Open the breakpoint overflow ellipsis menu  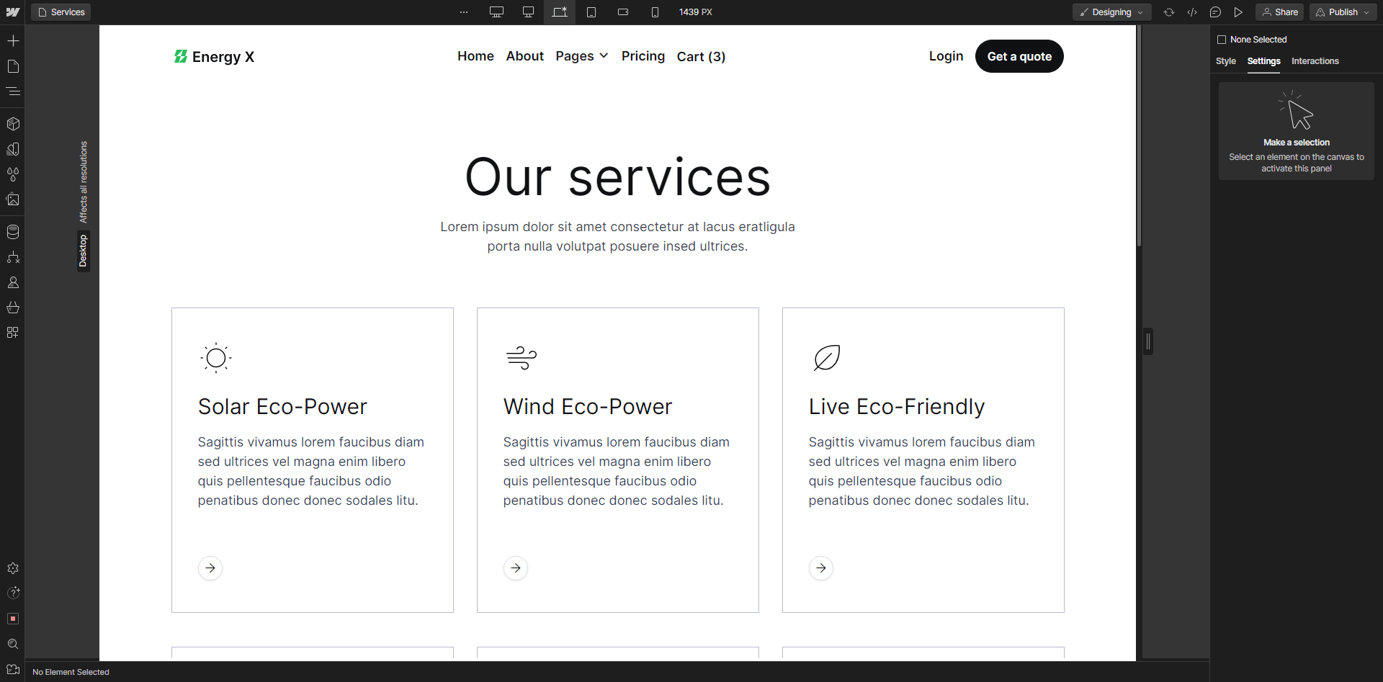pyautogui.click(x=464, y=12)
